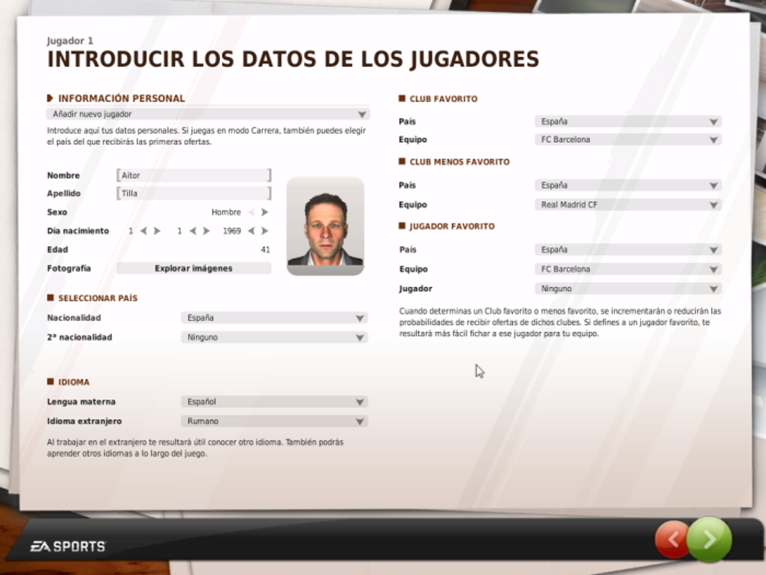Image resolution: width=766 pixels, height=575 pixels.
Task: Open the Añadir nuevo jugador dropdown
Action: [208, 114]
